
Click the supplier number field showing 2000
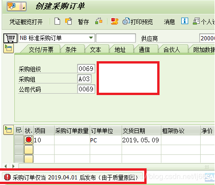coord(207,38)
